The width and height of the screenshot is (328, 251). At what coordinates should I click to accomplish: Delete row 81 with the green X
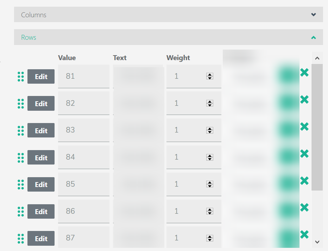click(x=304, y=72)
